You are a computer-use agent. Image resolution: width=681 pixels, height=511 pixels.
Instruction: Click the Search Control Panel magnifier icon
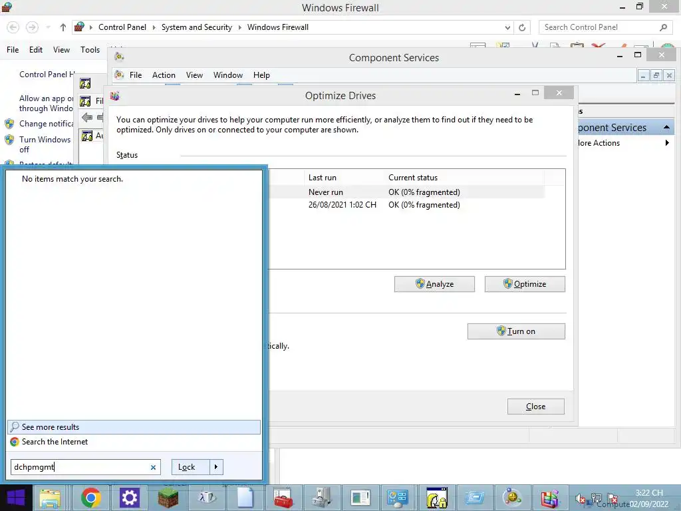point(663,27)
